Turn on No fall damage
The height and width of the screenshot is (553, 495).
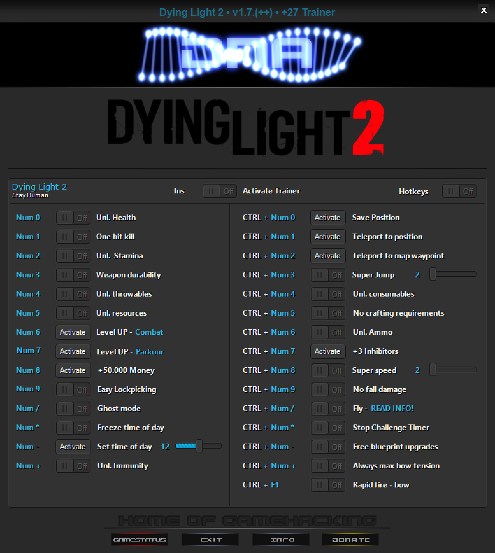(x=328, y=389)
